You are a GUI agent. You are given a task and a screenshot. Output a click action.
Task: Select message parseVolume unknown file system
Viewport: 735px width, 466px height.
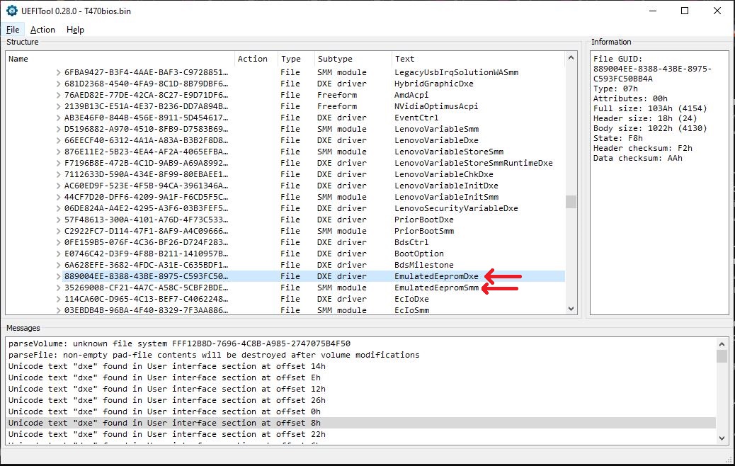(180, 343)
